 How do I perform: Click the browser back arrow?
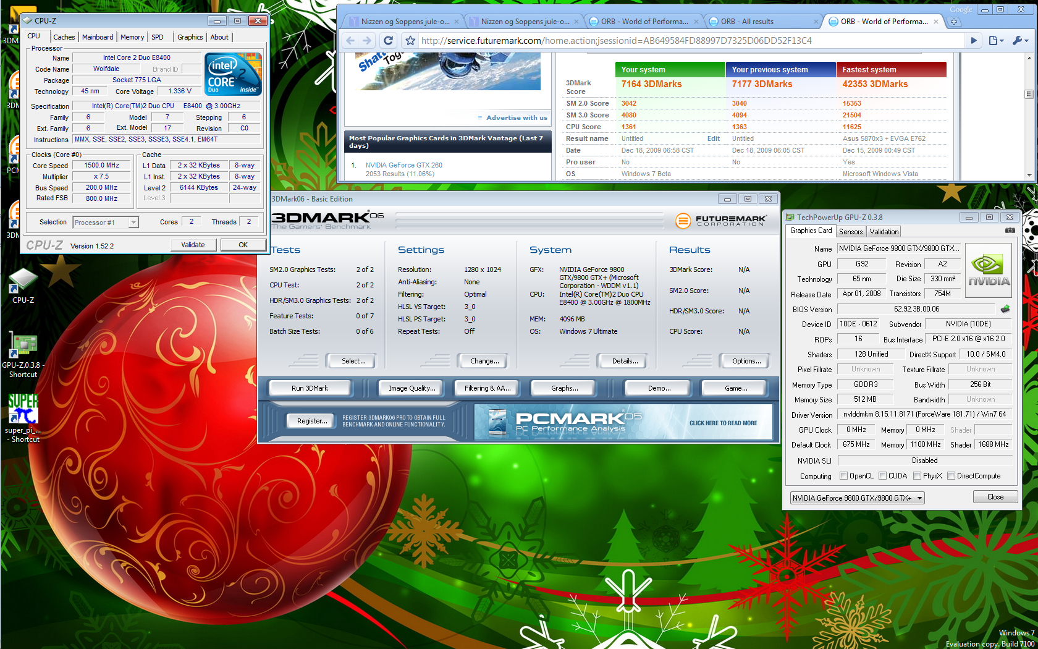click(x=350, y=41)
